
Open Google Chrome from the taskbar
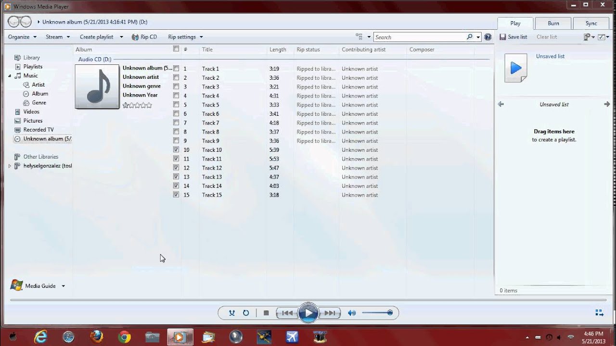(124, 337)
